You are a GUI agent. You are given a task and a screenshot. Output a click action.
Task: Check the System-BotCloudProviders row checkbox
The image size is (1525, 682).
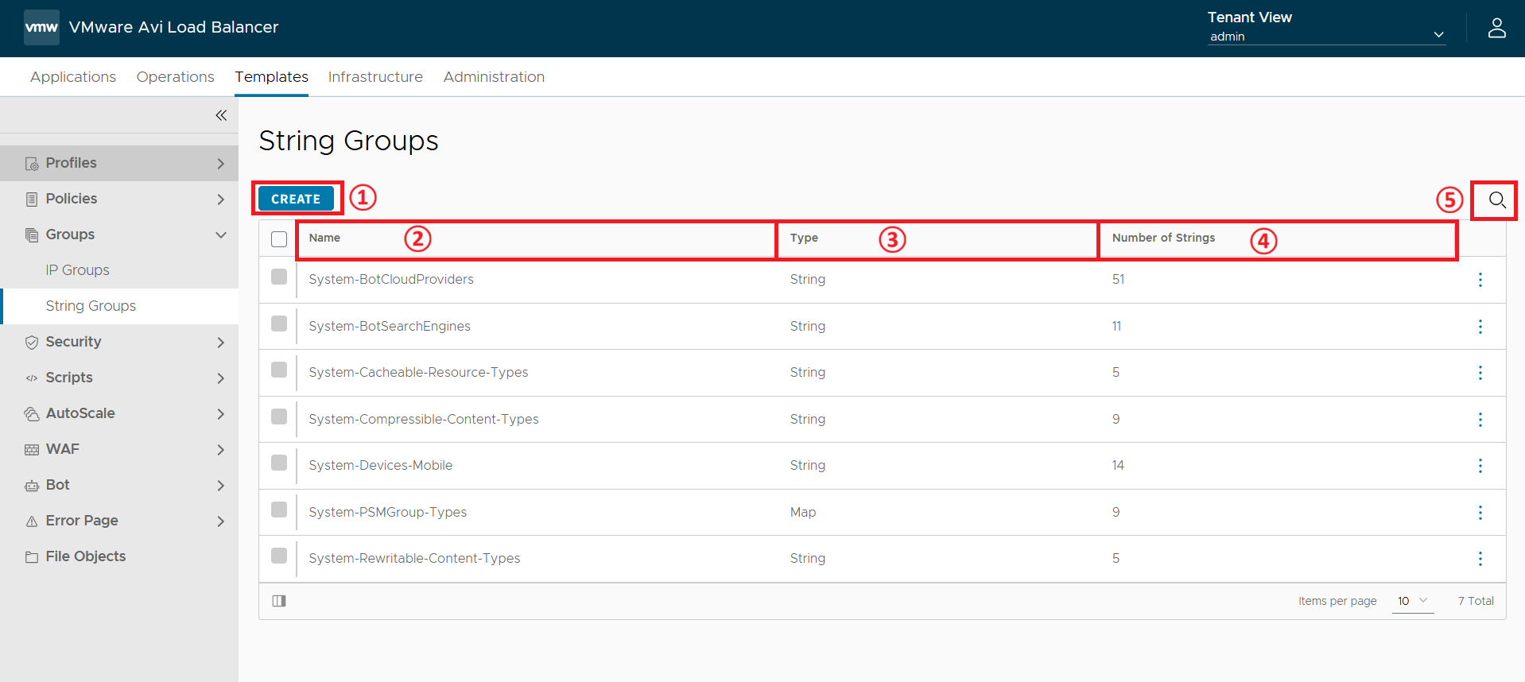tap(279, 277)
